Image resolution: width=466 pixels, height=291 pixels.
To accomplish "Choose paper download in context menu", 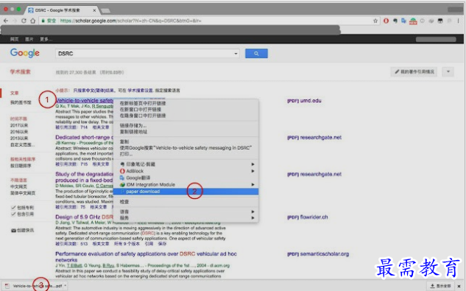I will click(186, 192).
